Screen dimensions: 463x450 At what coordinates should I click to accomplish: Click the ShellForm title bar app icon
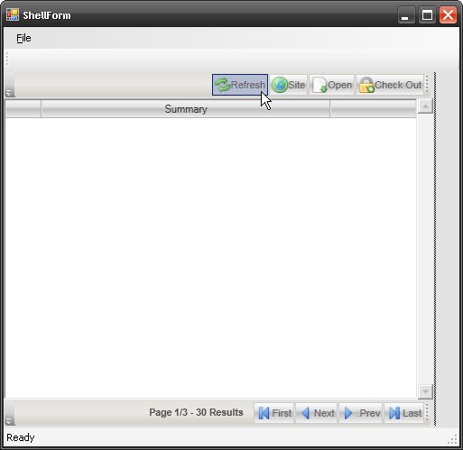coord(13,14)
